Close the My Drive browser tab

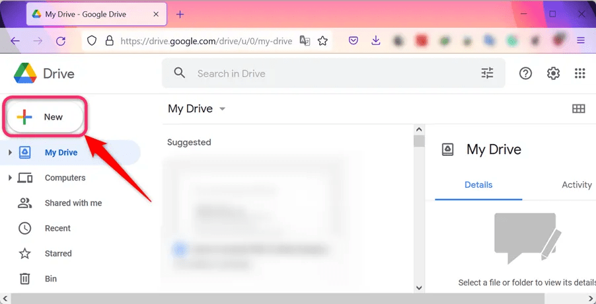click(156, 14)
